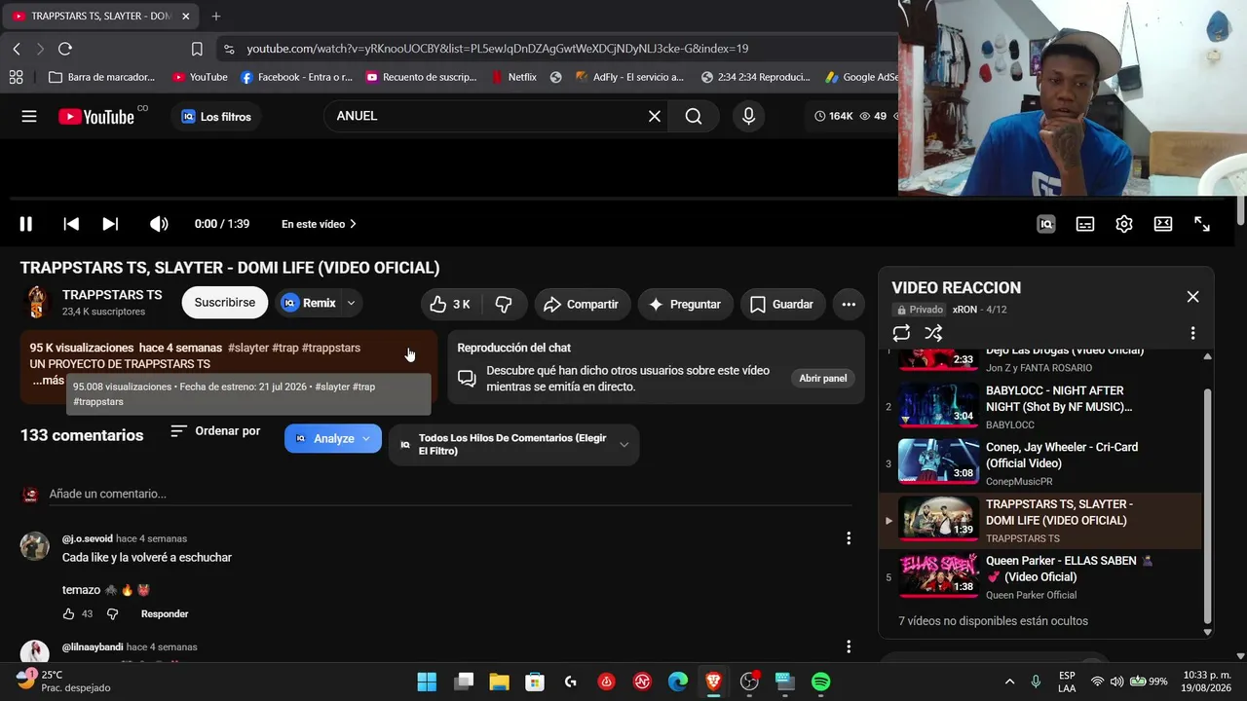Clear the ANUEL search text
Image resolution: width=1247 pixels, height=701 pixels.
655,116
